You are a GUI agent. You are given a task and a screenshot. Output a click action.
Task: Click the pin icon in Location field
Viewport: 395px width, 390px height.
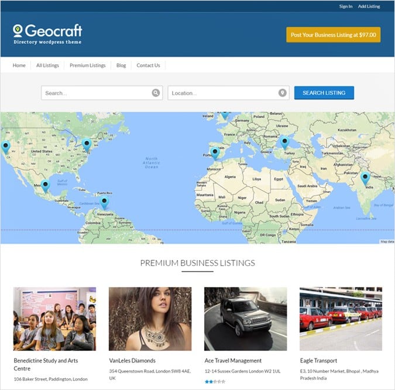[283, 93]
